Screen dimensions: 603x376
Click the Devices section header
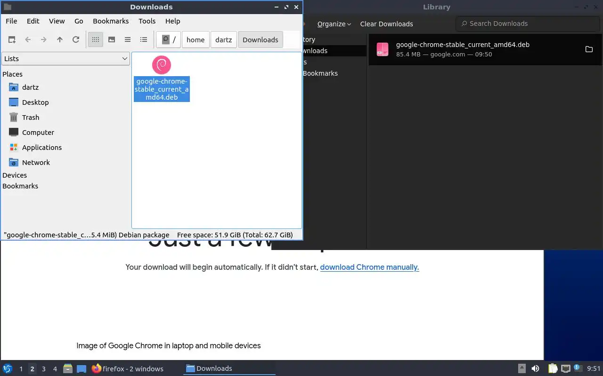pos(15,175)
